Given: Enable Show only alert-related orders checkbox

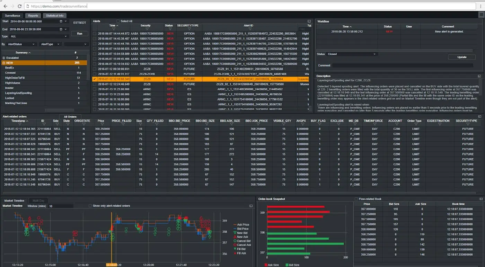Looking at the screenshot, I should coord(90,206).
